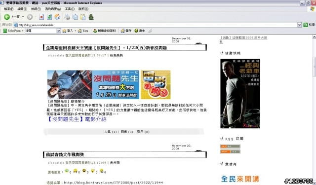Click the Copy pages toolbar icon
Image resolution: width=316 pixels, height=185 pixels.
(x=75, y=17)
